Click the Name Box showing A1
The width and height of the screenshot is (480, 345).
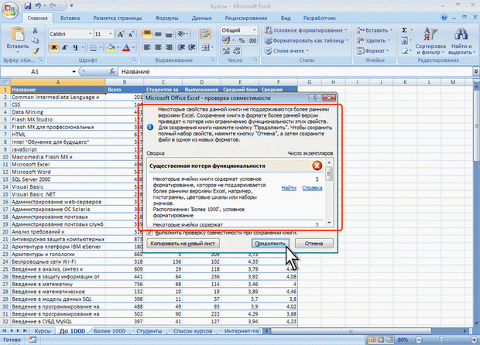(35, 72)
